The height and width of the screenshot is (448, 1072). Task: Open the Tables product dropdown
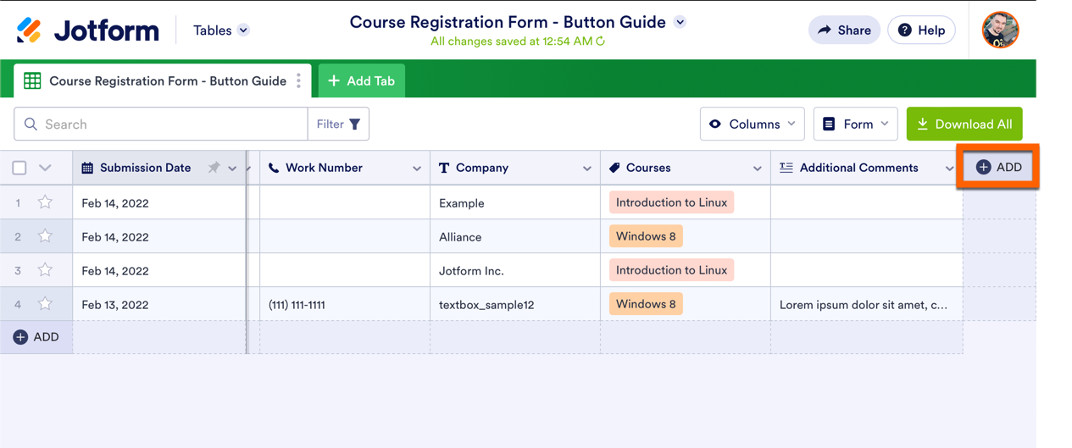point(220,30)
